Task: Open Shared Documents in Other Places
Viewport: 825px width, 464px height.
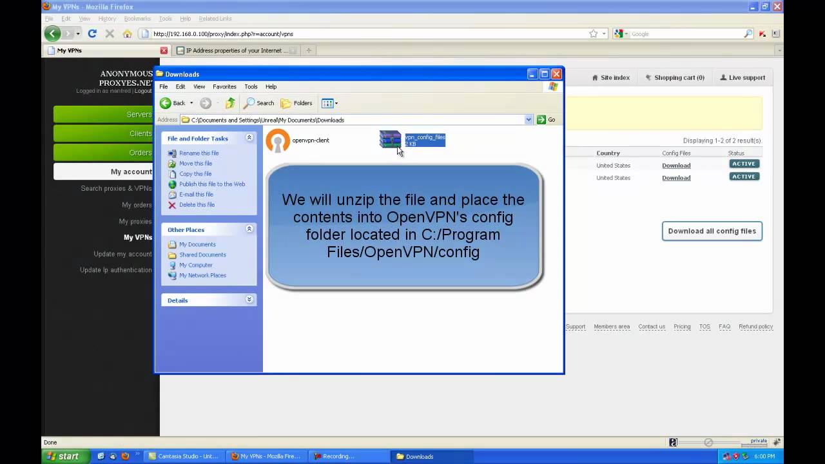Action: coord(202,255)
